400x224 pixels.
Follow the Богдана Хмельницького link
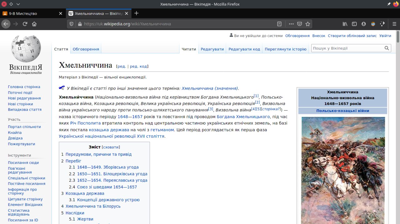tap(243, 117)
